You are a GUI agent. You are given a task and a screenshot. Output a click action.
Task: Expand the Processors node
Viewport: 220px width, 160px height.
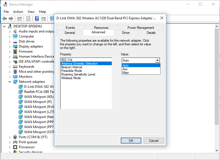pos(10,147)
